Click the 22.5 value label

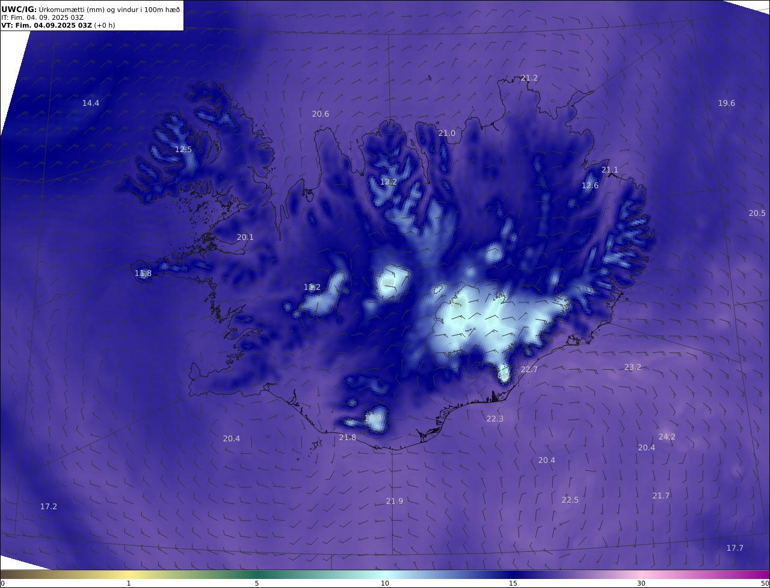(x=570, y=500)
